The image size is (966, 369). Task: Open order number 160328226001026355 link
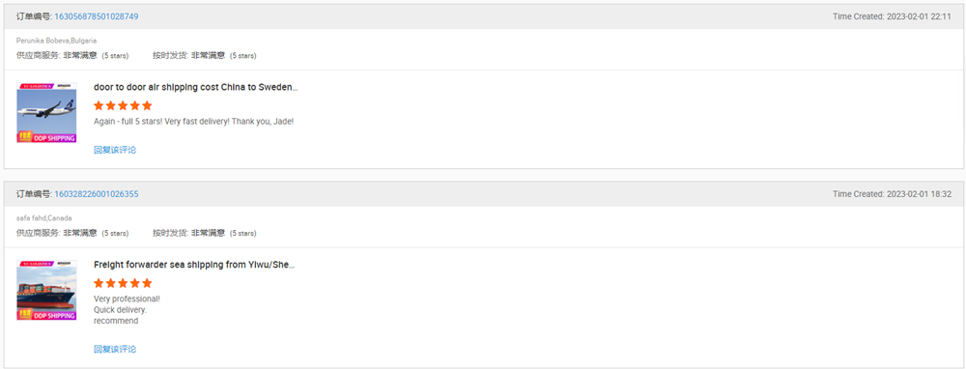96,194
